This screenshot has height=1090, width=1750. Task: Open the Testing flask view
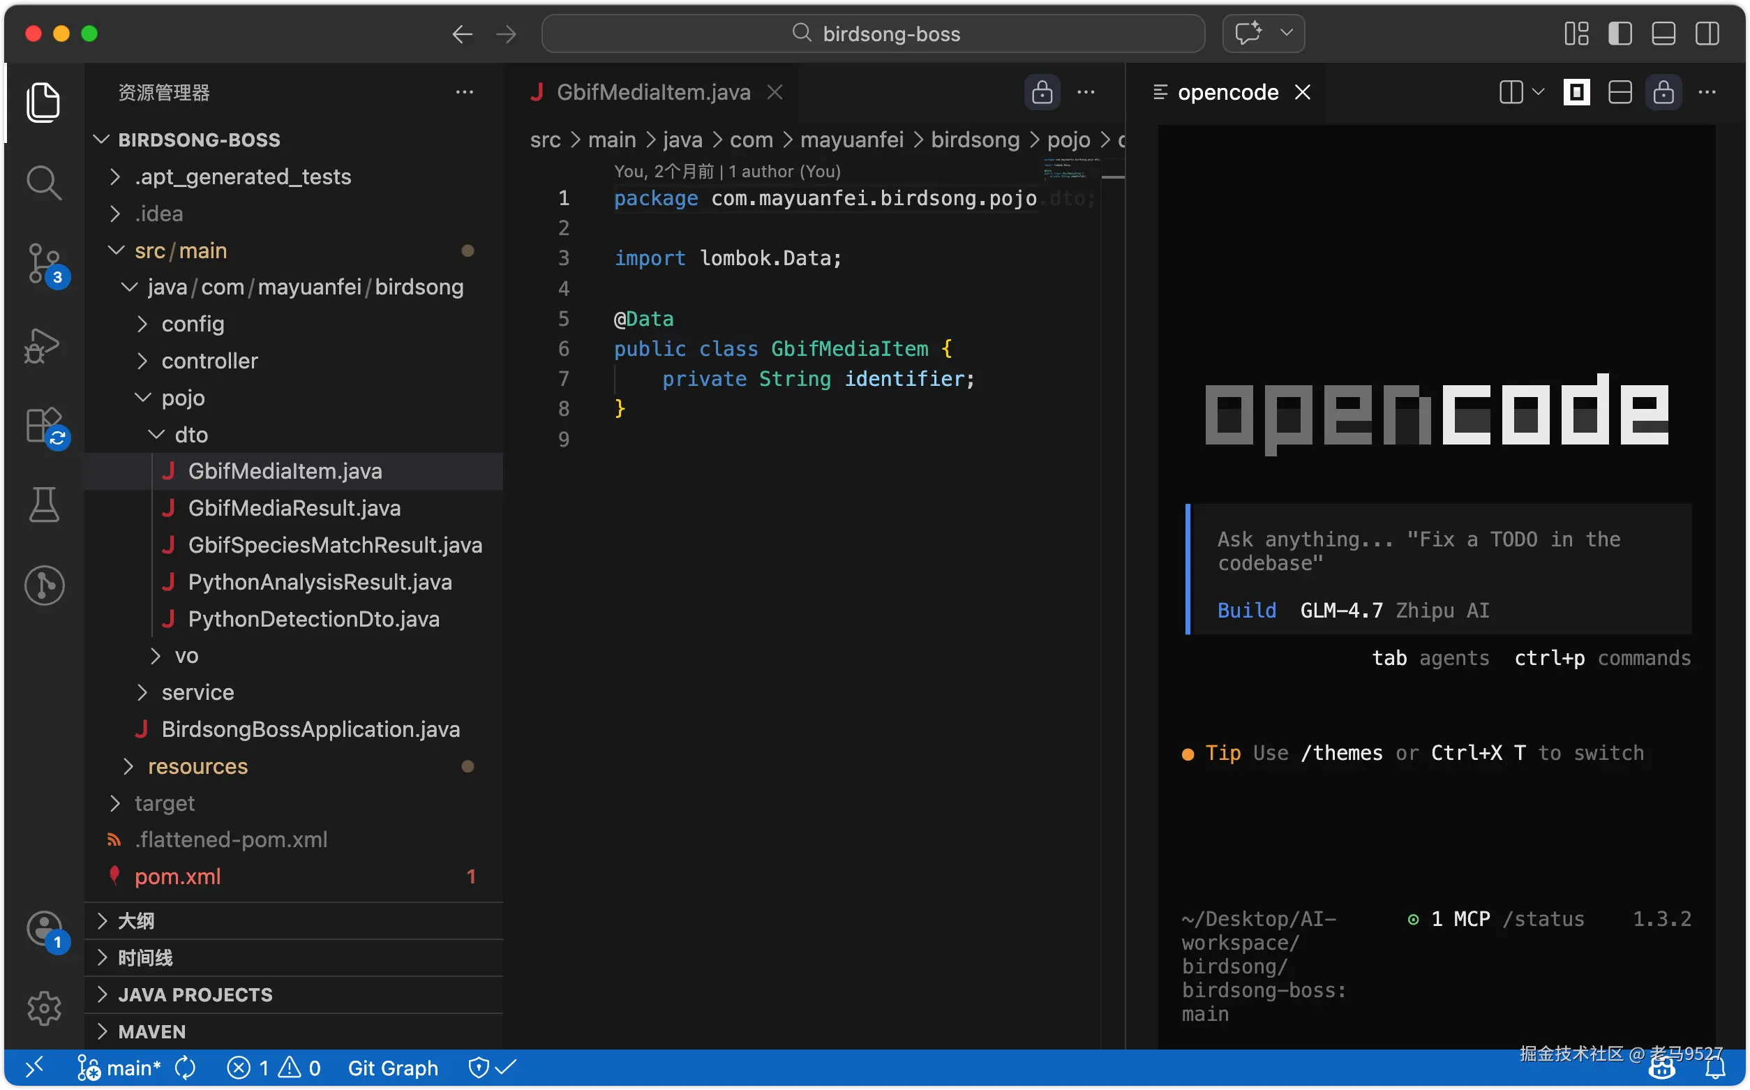click(x=43, y=504)
